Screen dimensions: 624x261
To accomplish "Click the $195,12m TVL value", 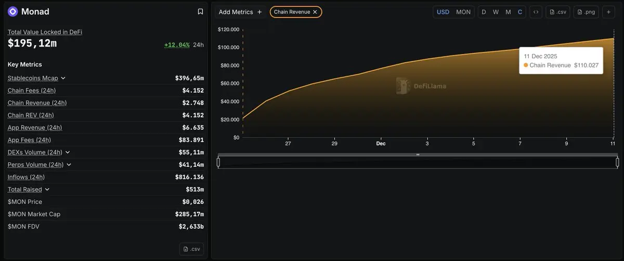I will pyautogui.click(x=32, y=44).
